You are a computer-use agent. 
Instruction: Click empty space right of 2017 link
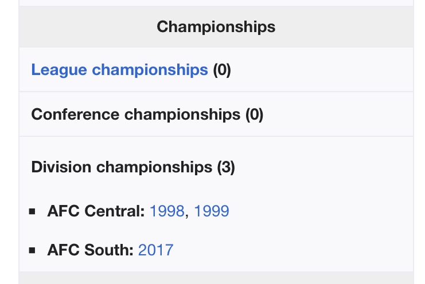tap(293, 250)
